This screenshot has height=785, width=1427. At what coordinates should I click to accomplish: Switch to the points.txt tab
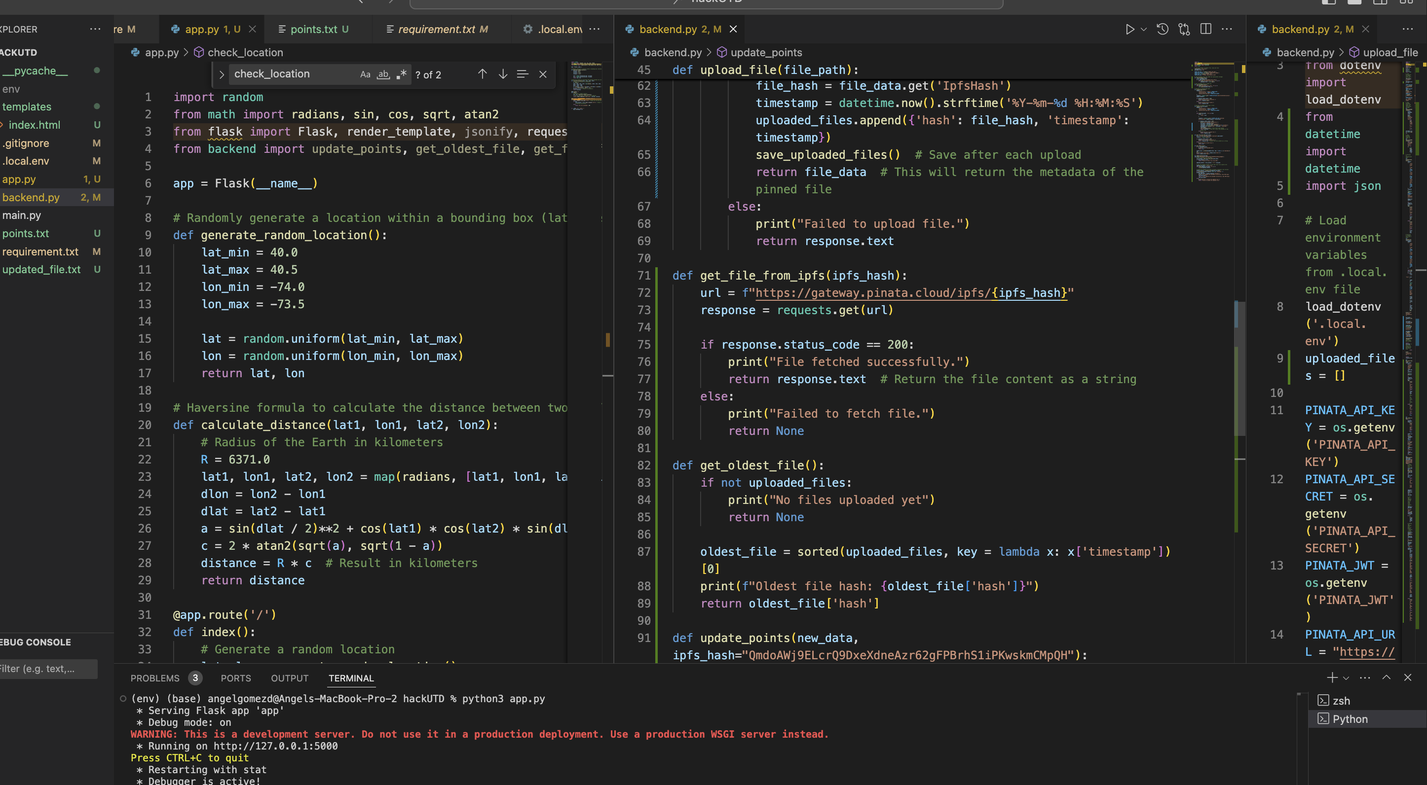(313, 30)
